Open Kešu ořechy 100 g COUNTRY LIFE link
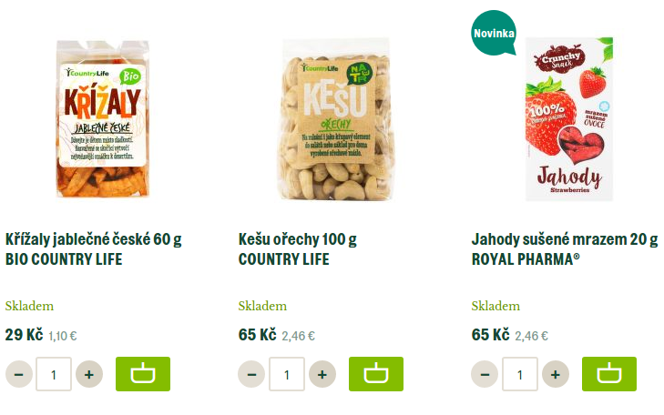The image size is (664, 415). coord(297,249)
